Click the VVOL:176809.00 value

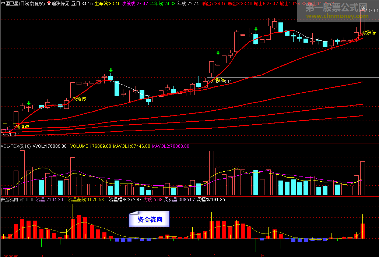(x=50, y=146)
